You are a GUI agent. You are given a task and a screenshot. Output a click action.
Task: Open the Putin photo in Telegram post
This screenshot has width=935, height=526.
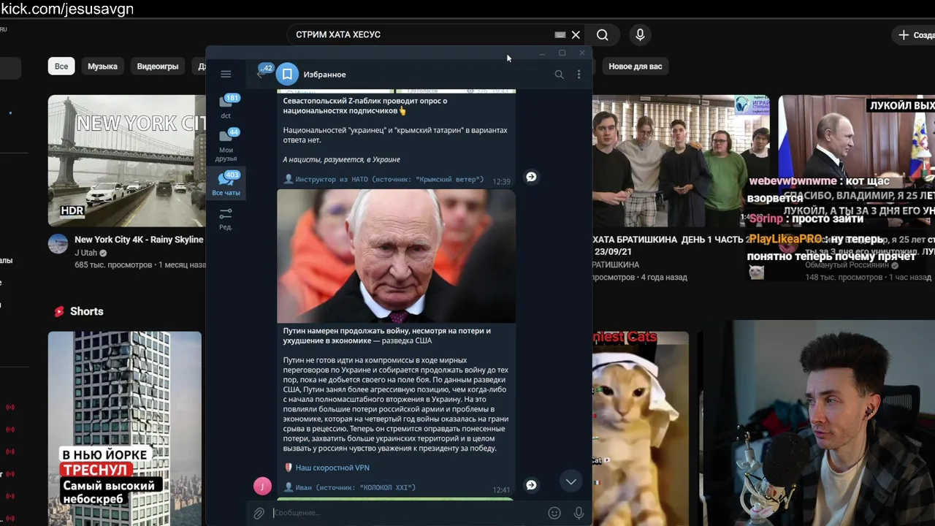point(396,256)
